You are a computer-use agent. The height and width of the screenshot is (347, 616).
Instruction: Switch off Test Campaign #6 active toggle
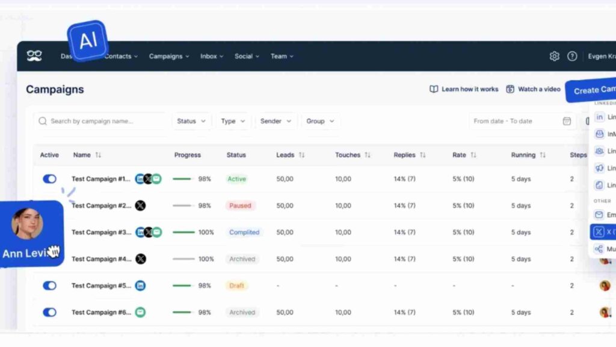[x=49, y=312]
